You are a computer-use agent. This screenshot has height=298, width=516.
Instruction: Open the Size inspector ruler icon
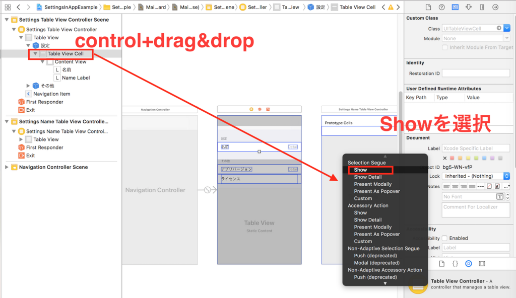click(482, 7)
